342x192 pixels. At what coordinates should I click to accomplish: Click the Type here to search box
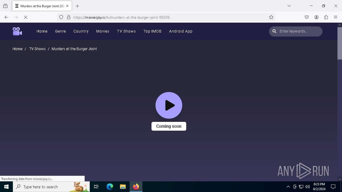(51, 187)
